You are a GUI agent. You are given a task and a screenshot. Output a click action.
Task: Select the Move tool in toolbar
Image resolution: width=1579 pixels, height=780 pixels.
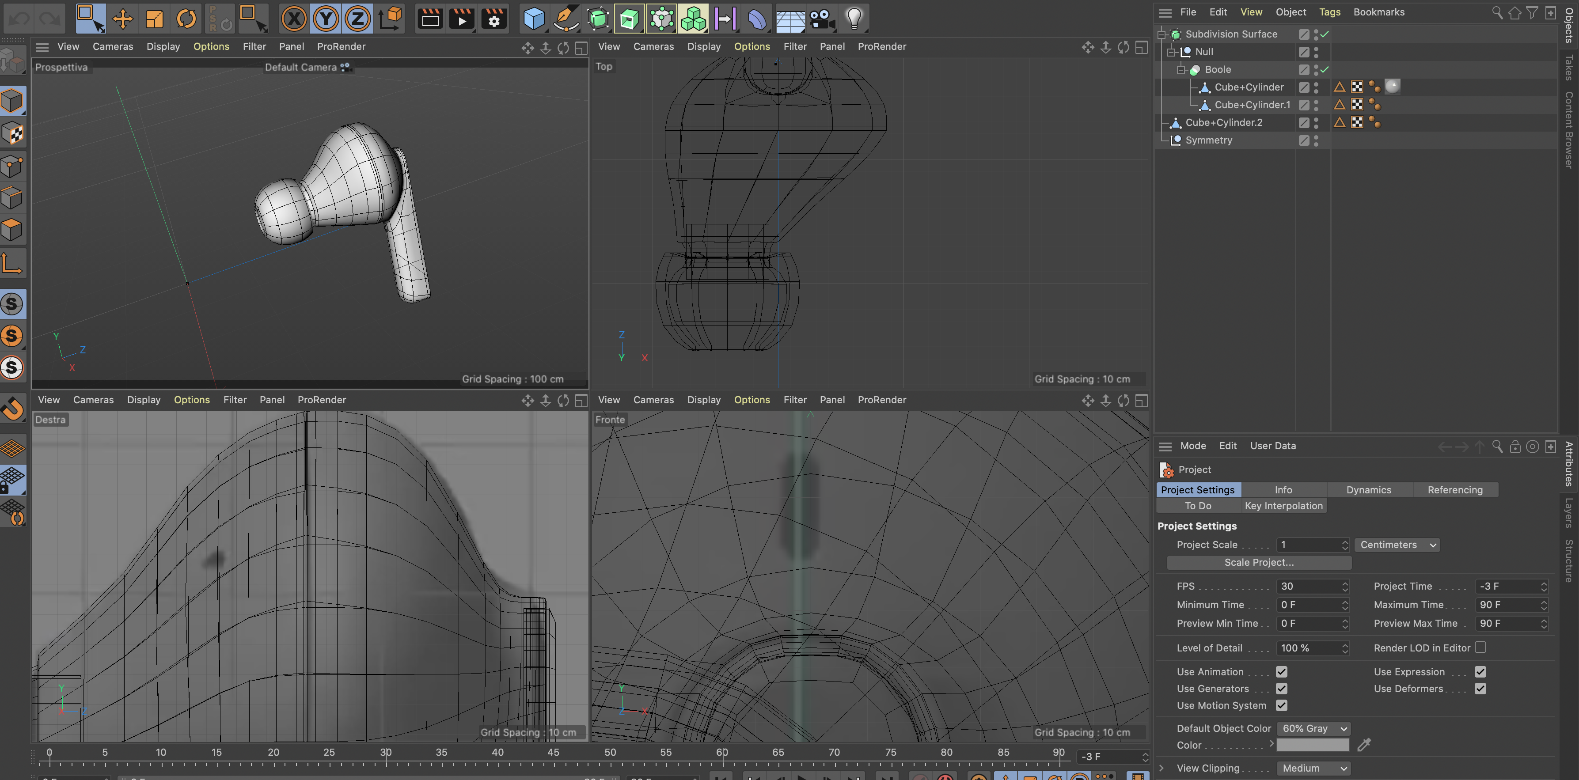(122, 19)
